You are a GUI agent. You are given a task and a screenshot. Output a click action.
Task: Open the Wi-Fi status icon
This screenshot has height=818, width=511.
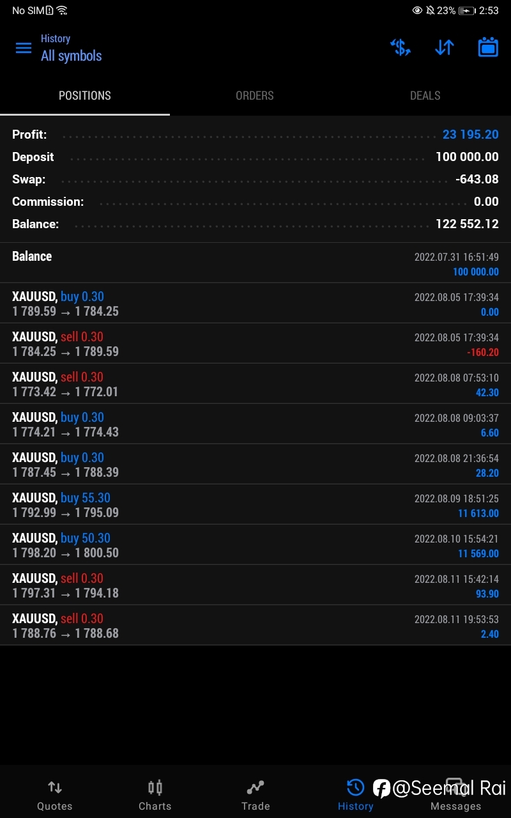coord(62,10)
